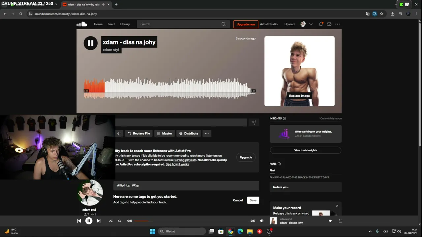Screen dimensions: 422x237
Task: Pause playback in the bottom player bar
Action: [x=89, y=221]
